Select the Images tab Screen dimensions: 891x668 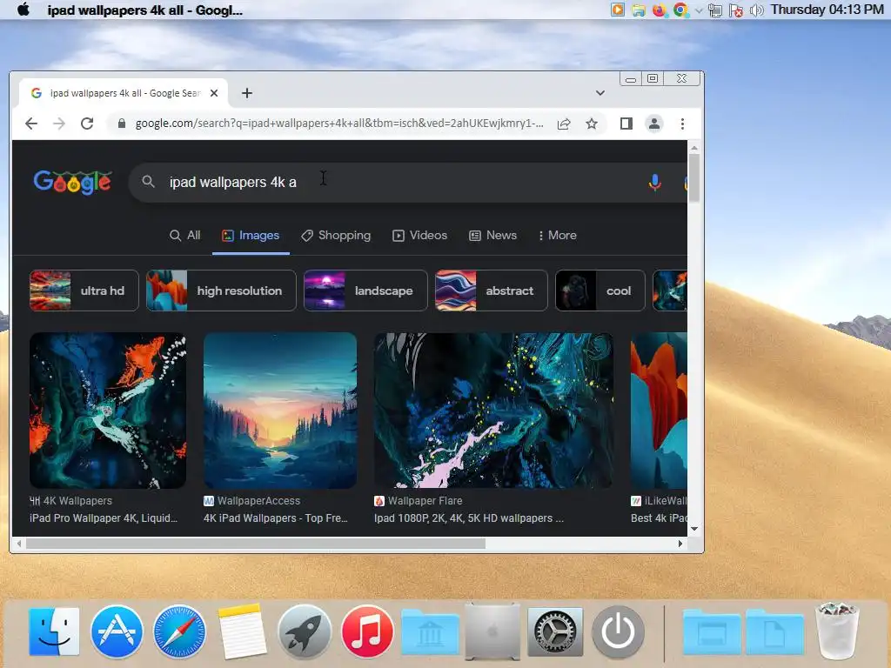pyautogui.click(x=251, y=235)
